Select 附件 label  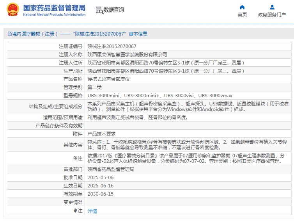78,134
